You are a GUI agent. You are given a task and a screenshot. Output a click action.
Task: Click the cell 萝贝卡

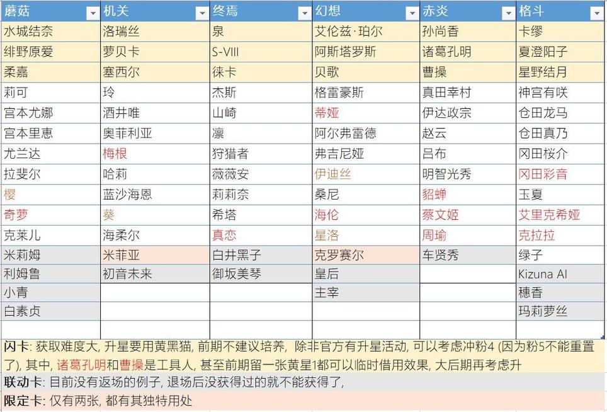pos(155,52)
